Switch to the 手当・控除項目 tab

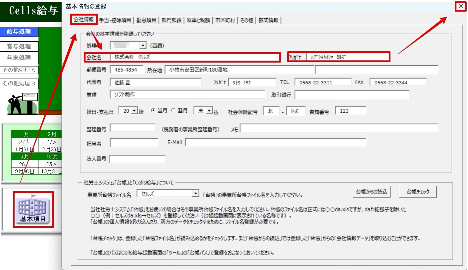pos(115,20)
